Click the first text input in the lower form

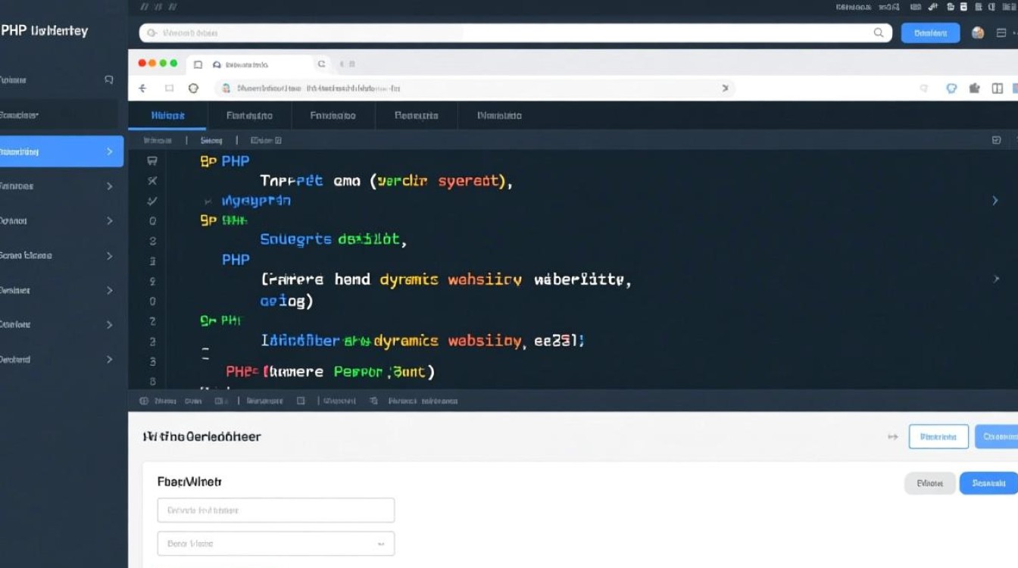click(x=276, y=510)
